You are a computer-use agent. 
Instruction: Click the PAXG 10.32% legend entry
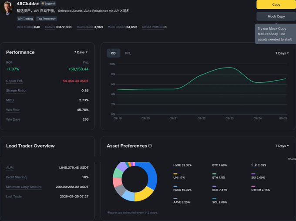[182, 188]
